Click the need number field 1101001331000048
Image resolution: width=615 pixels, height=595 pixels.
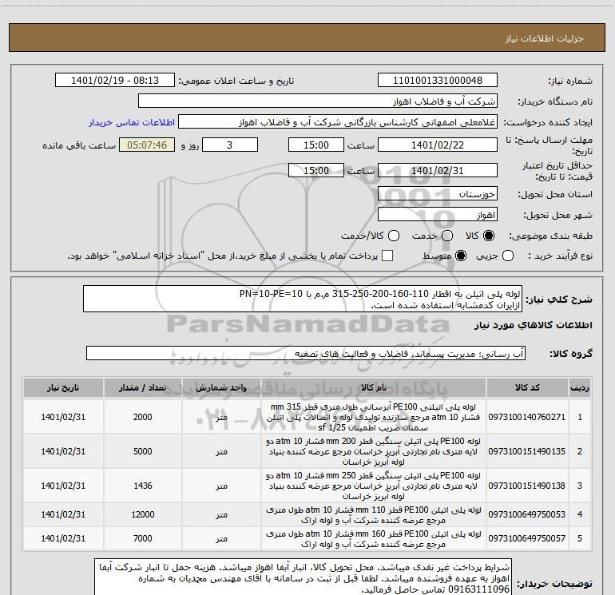[438, 81]
